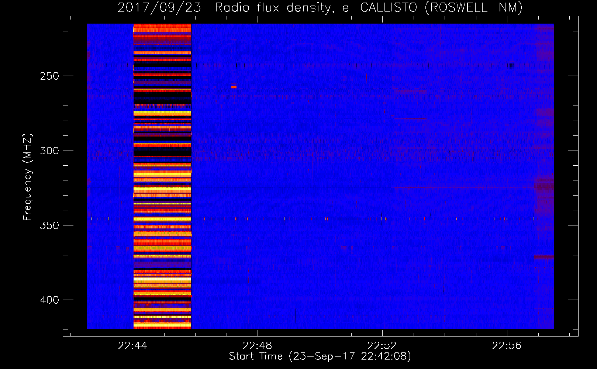Click the 250 frequency tick label
This screenshot has width=597, height=369.
tap(49, 76)
